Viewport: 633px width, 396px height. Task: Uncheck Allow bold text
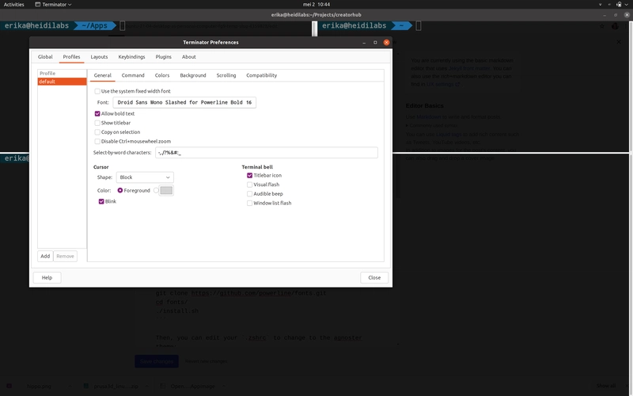click(x=97, y=114)
